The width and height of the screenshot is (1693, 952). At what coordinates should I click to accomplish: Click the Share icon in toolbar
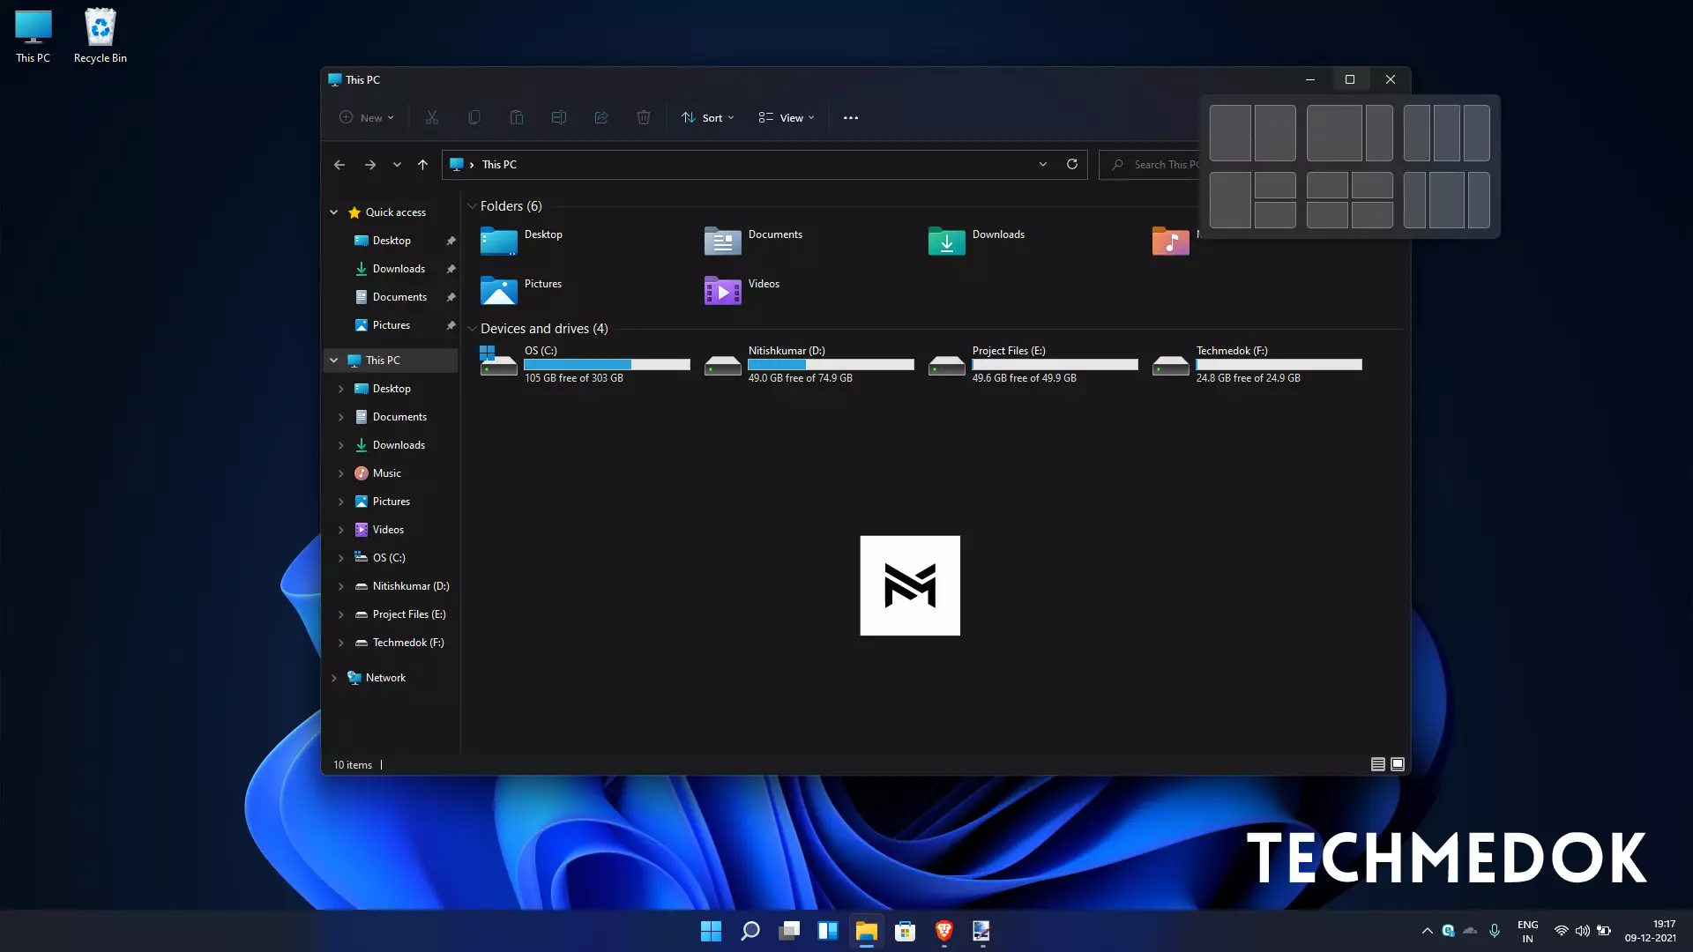601,117
